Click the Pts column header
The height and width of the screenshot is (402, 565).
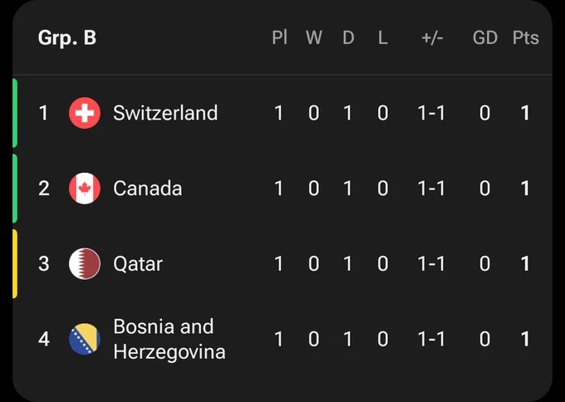coord(526,38)
